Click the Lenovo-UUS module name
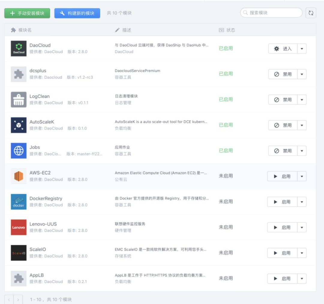Viewport: 324px width, 304px height. [43, 224]
